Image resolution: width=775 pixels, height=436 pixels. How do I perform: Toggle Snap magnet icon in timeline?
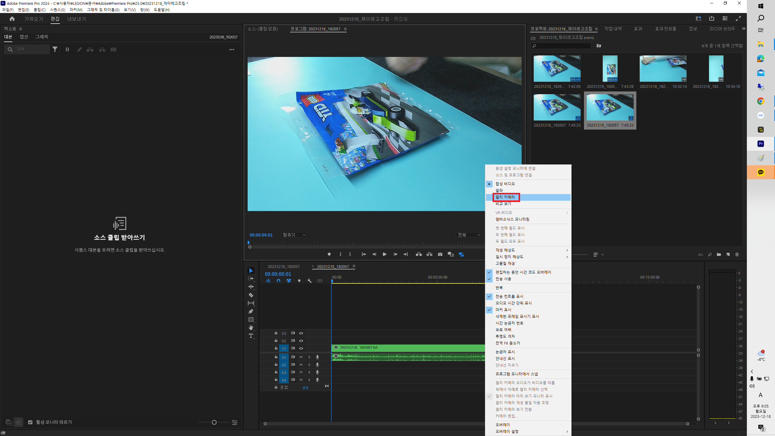coord(278,281)
